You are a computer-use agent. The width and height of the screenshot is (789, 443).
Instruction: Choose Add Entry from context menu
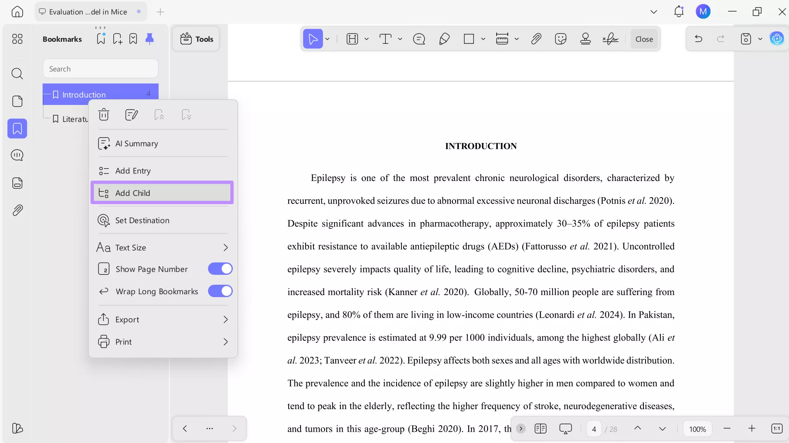click(163, 171)
